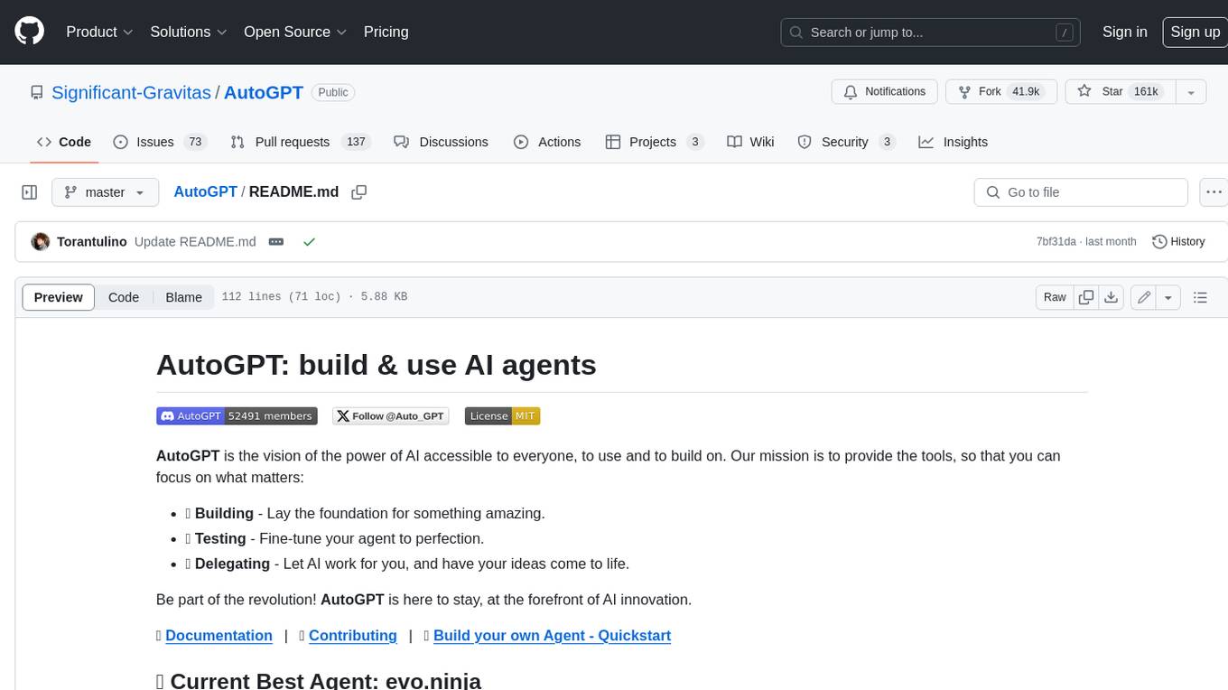Select the Blame view

pyautogui.click(x=183, y=297)
